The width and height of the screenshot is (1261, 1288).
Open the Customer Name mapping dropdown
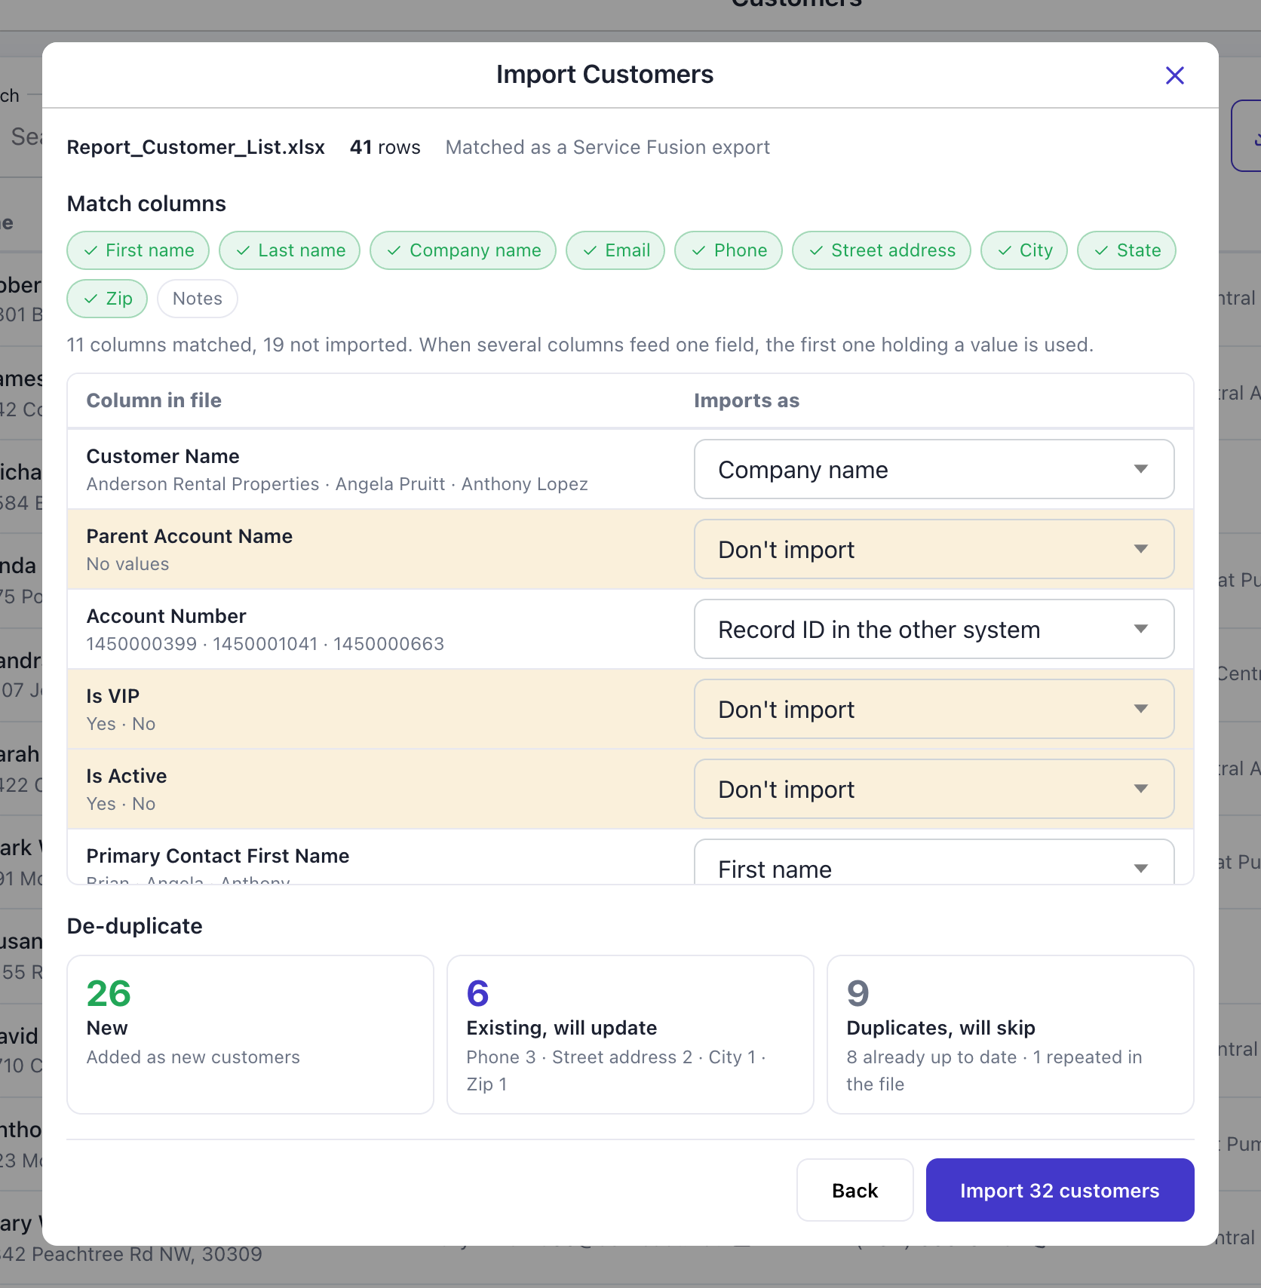coord(934,469)
